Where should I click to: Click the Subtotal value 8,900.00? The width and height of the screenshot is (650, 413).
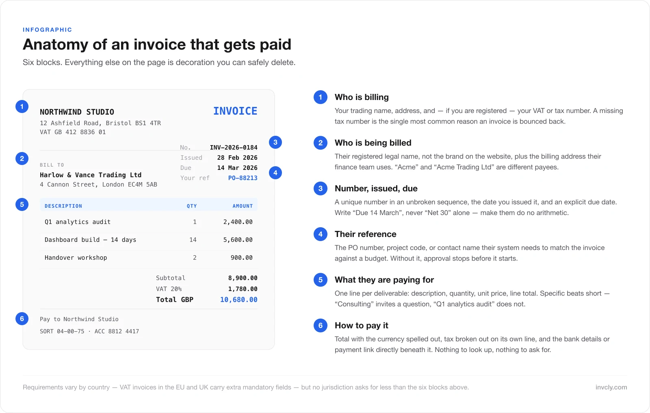[x=243, y=278]
